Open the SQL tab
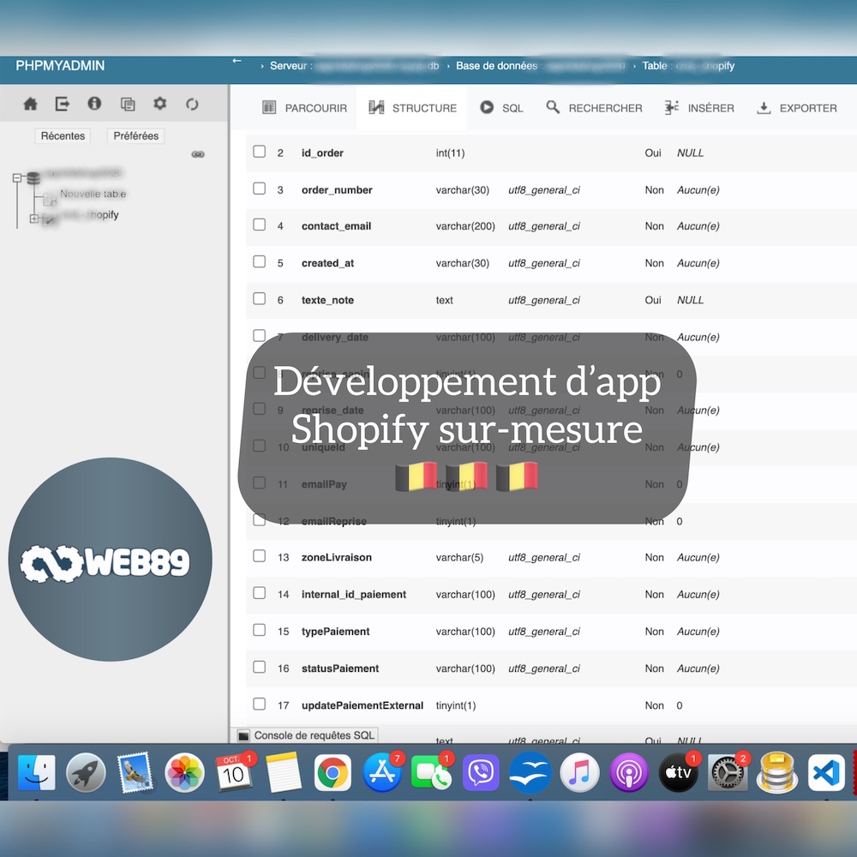The height and width of the screenshot is (857, 857). point(501,108)
